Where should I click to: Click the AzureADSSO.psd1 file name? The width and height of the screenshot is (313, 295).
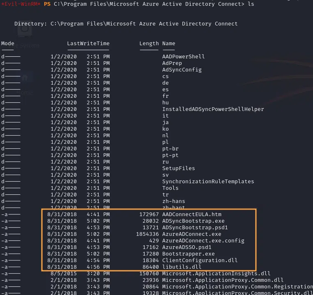(187, 247)
